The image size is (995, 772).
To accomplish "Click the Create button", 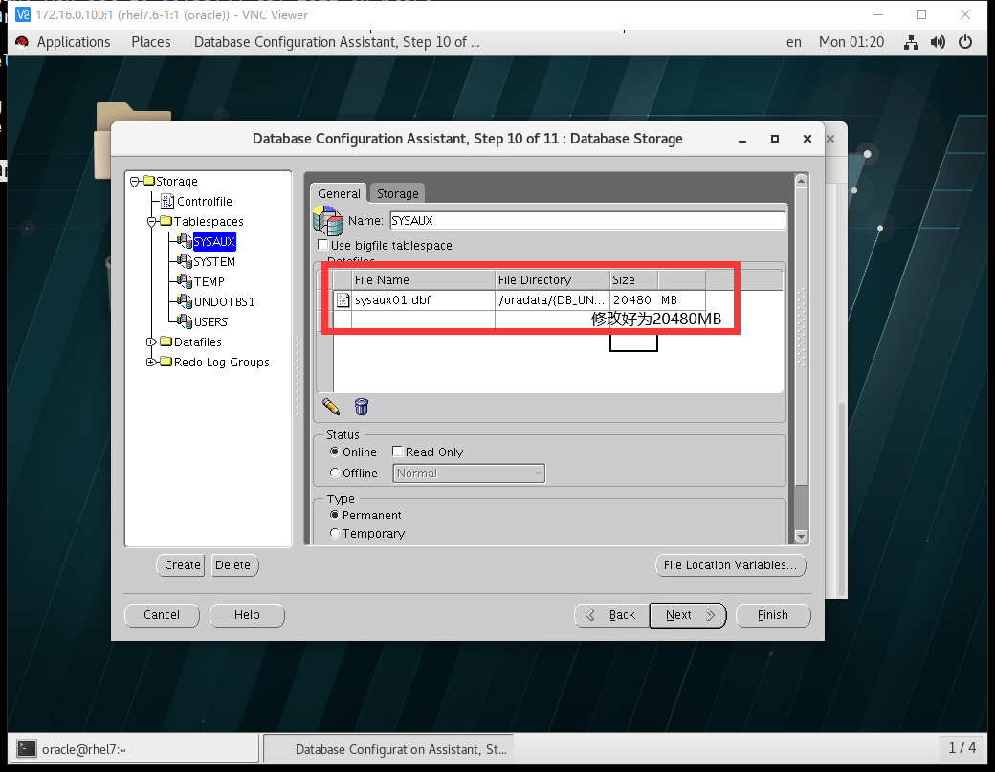I will pyautogui.click(x=181, y=565).
